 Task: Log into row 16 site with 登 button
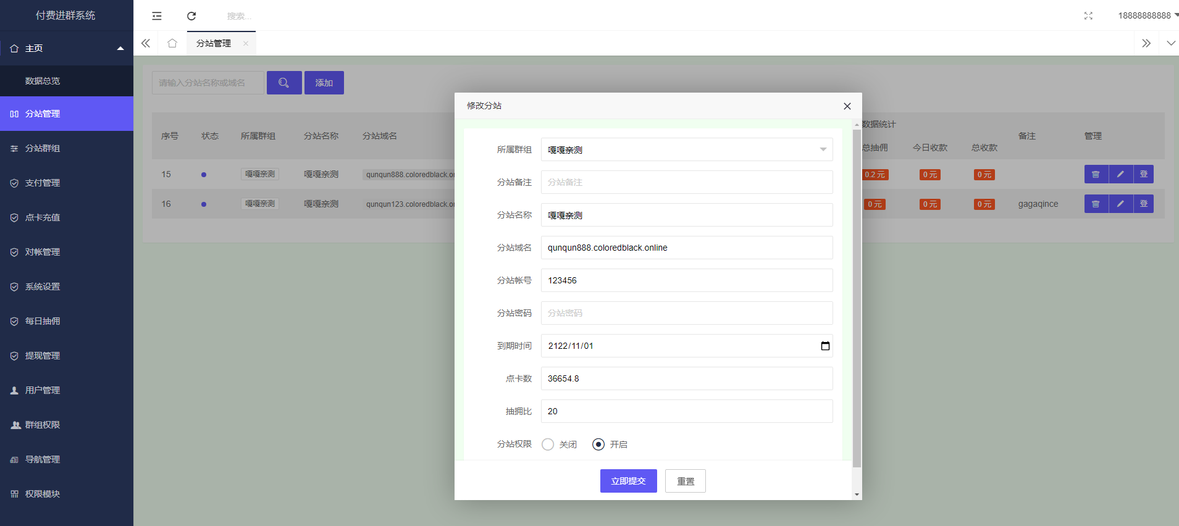point(1144,204)
